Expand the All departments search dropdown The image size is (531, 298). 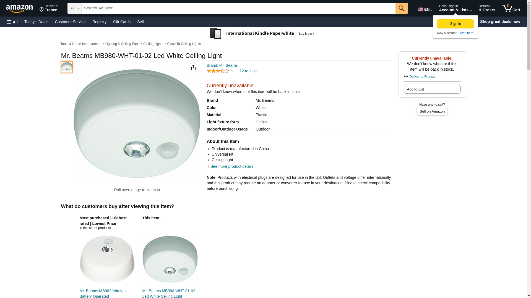[74, 8]
